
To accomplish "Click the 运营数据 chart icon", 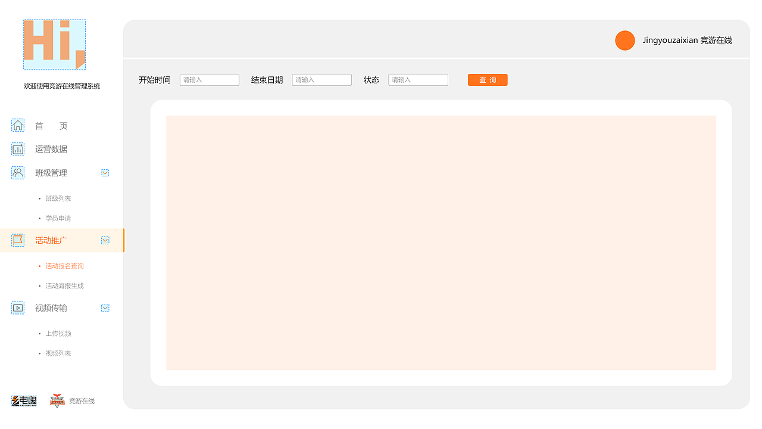I will pos(18,148).
